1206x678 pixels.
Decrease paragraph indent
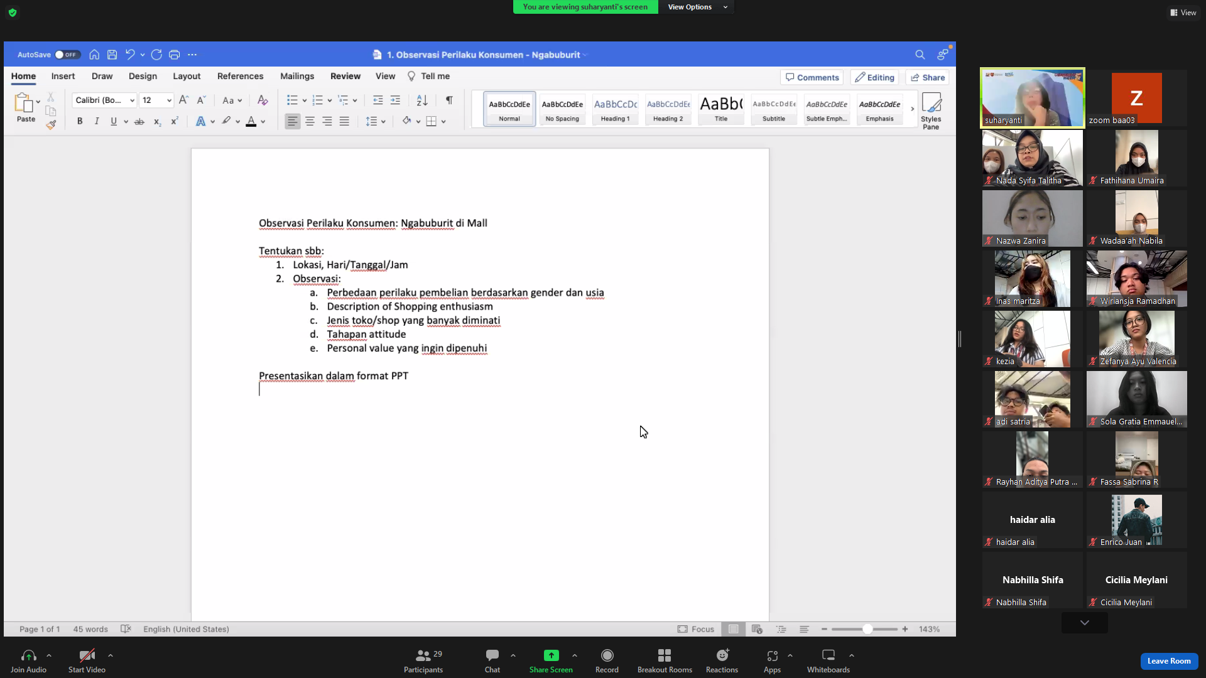pos(378,100)
